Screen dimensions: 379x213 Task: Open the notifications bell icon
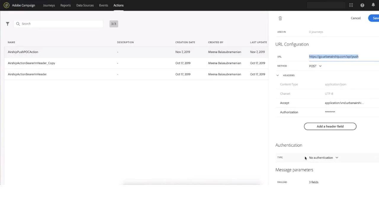pos(373,5)
